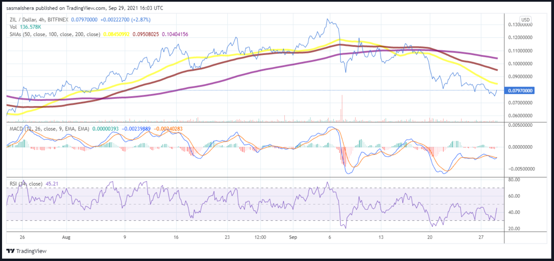Image resolution: width=554 pixels, height=261 pixels.
Task: Click the Vol 136.578K label
Action: 25,27
